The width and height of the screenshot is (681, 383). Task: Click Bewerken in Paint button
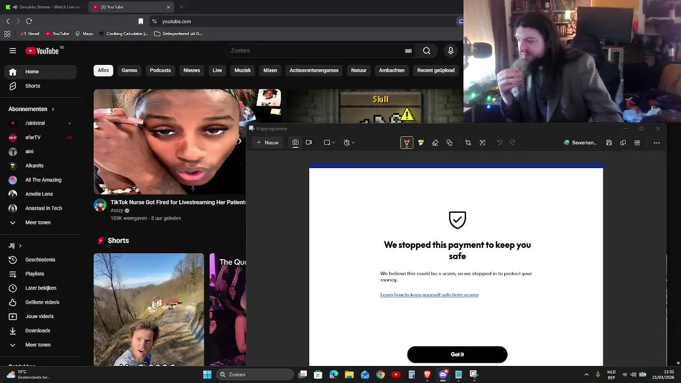(580, 143)
